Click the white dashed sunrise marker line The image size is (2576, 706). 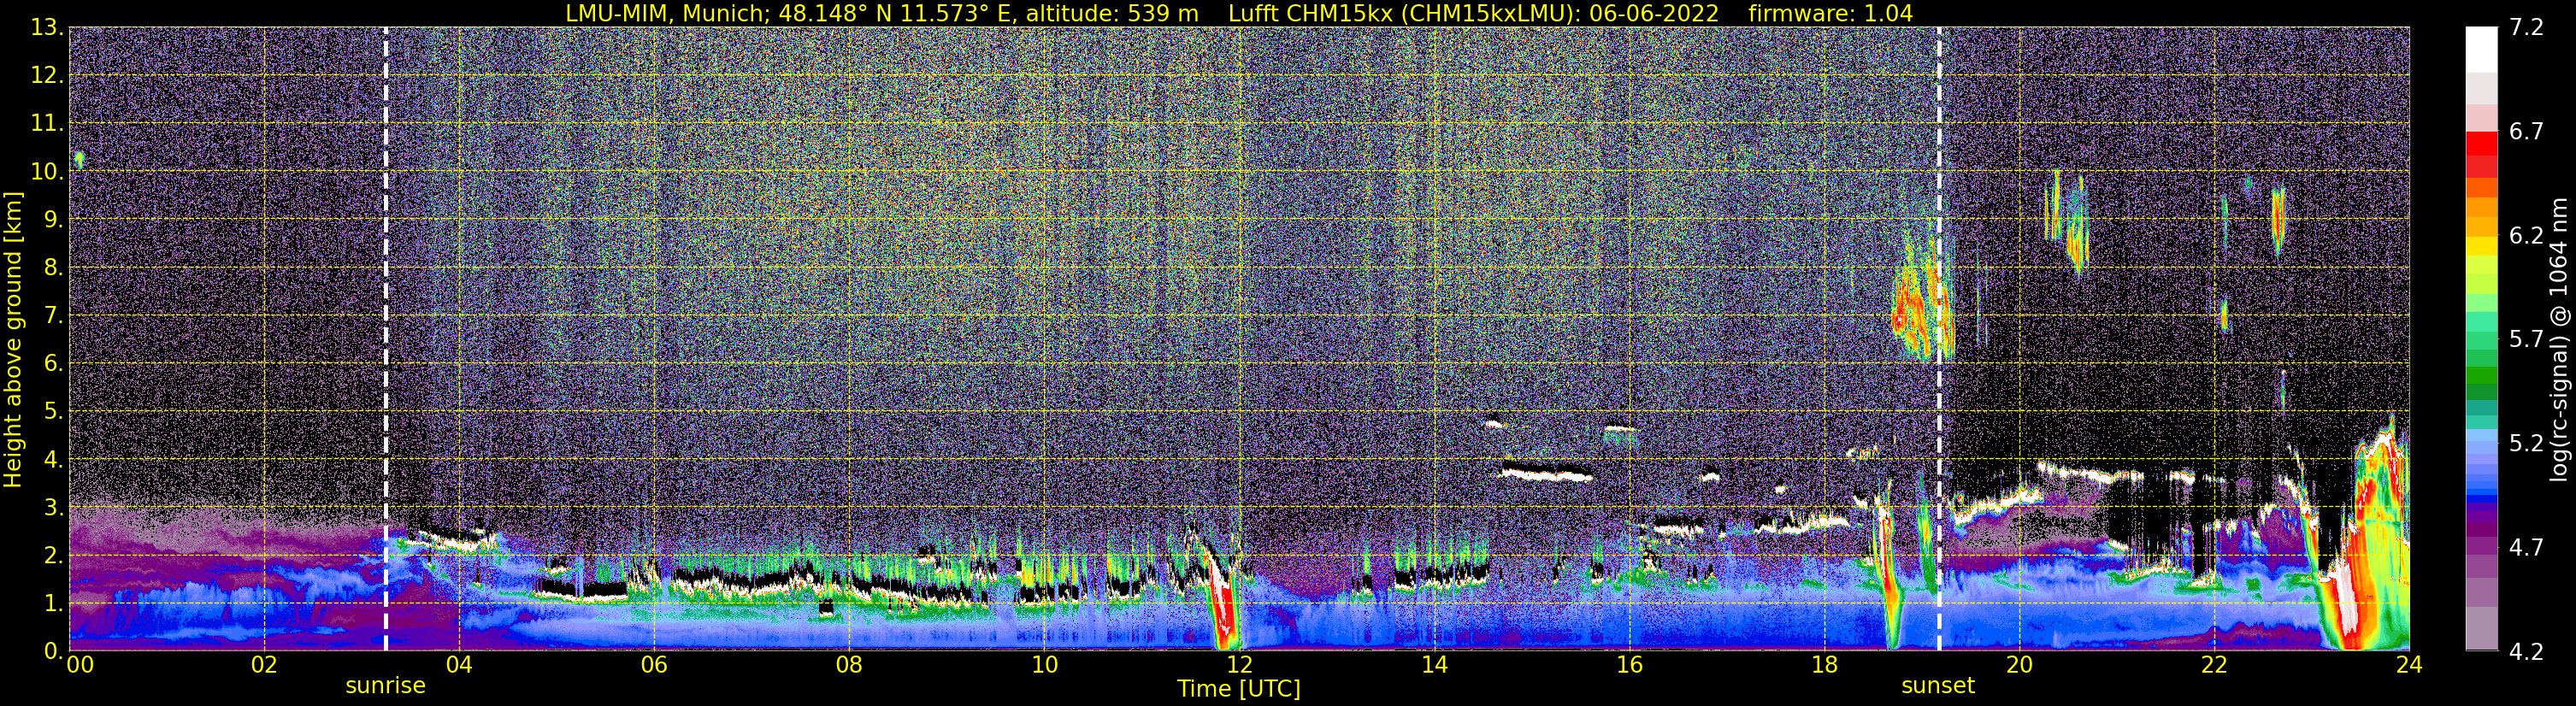(385, 339)
